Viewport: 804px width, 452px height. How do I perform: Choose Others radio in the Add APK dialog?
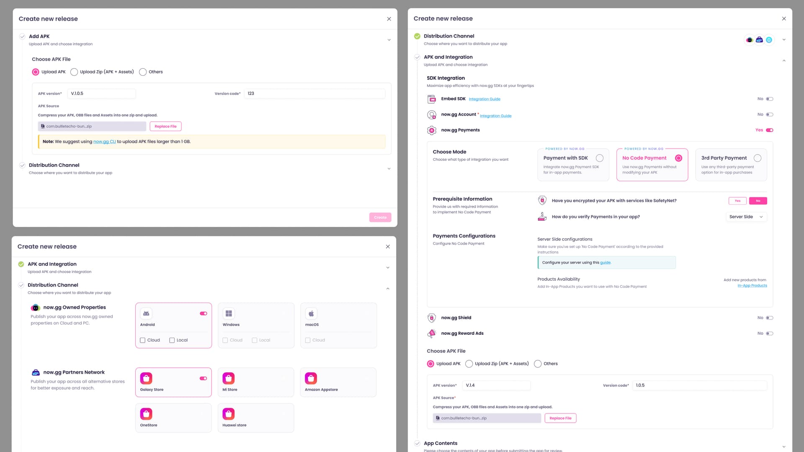(143, 72)
